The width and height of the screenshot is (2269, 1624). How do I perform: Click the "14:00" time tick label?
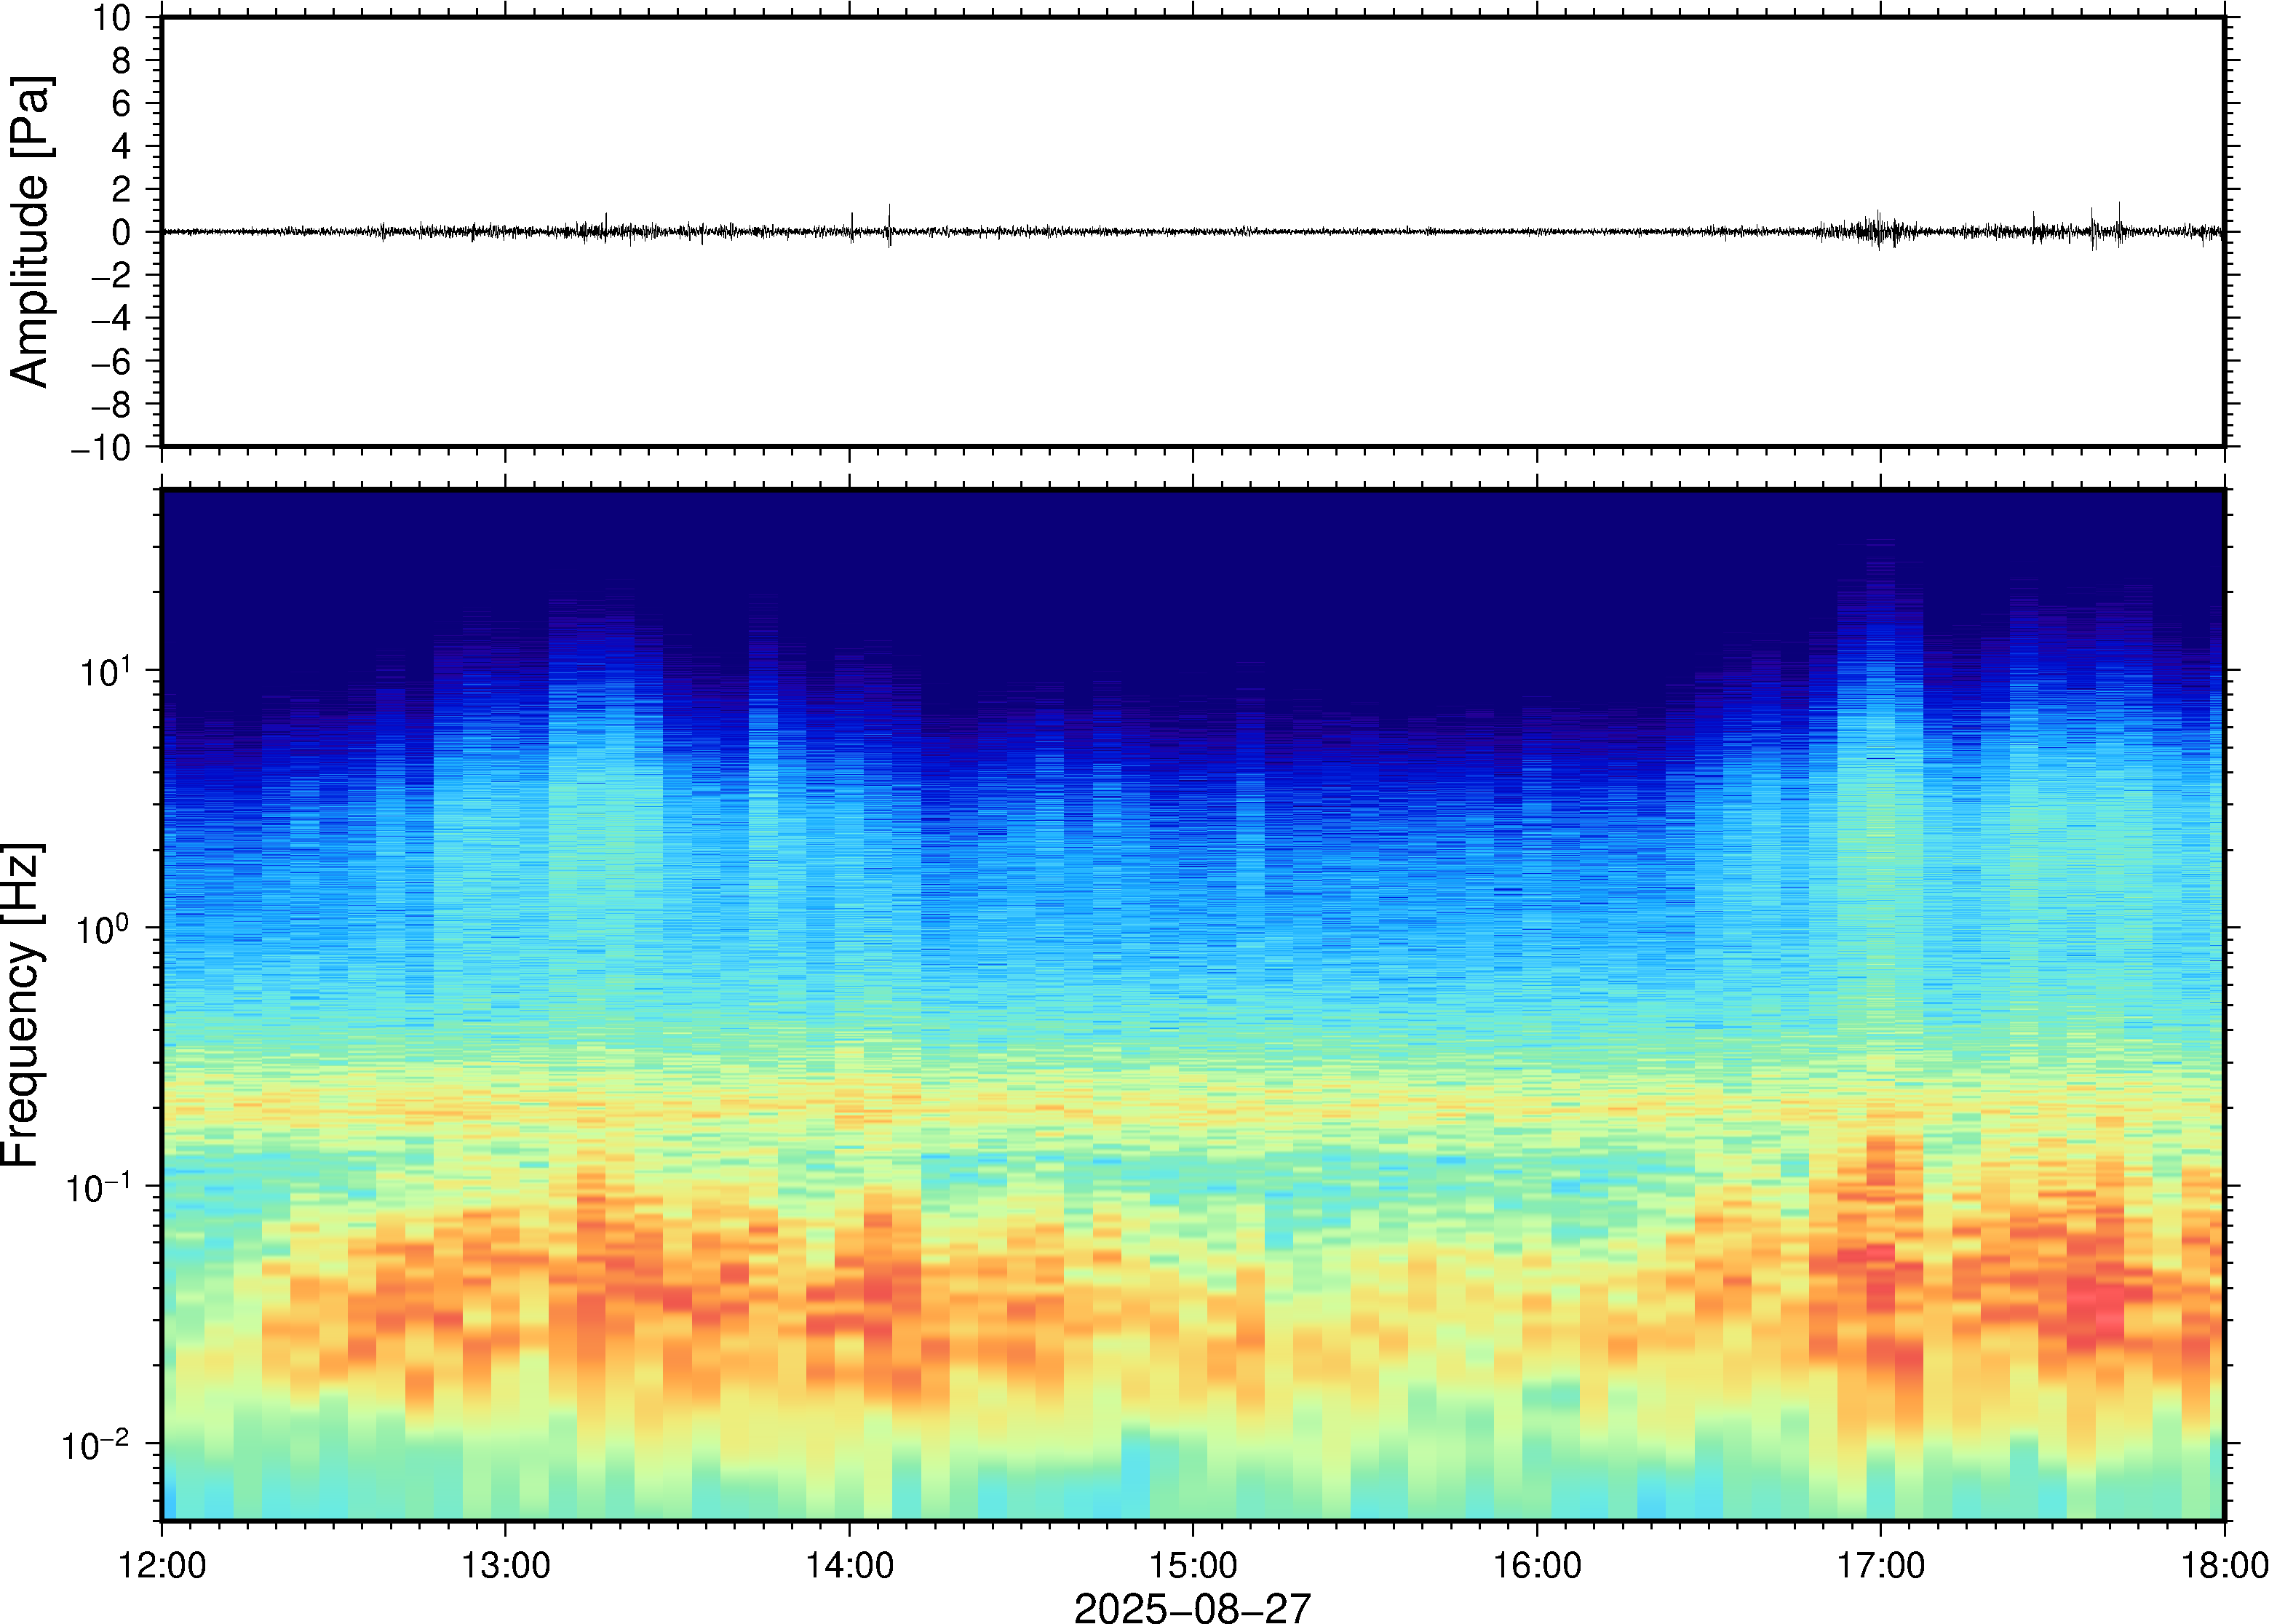pos(849,1565)
